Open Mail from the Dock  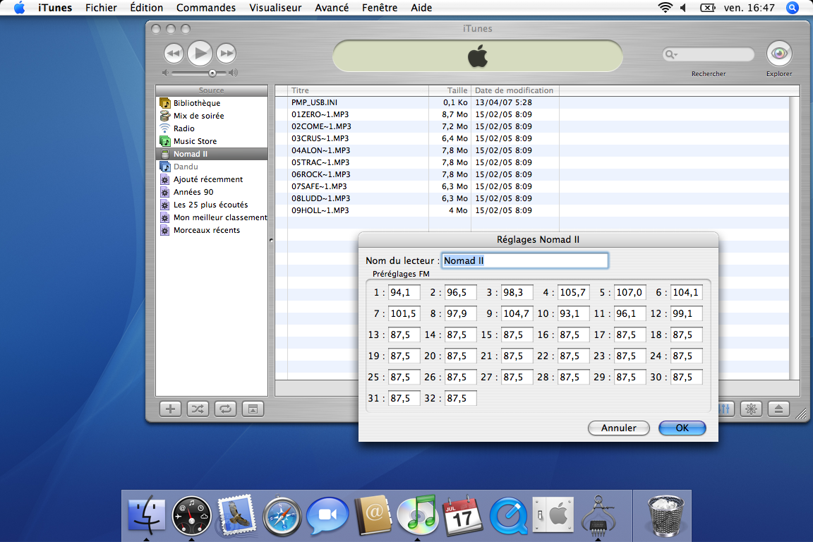pyautogui.click(x=236, y=514)
